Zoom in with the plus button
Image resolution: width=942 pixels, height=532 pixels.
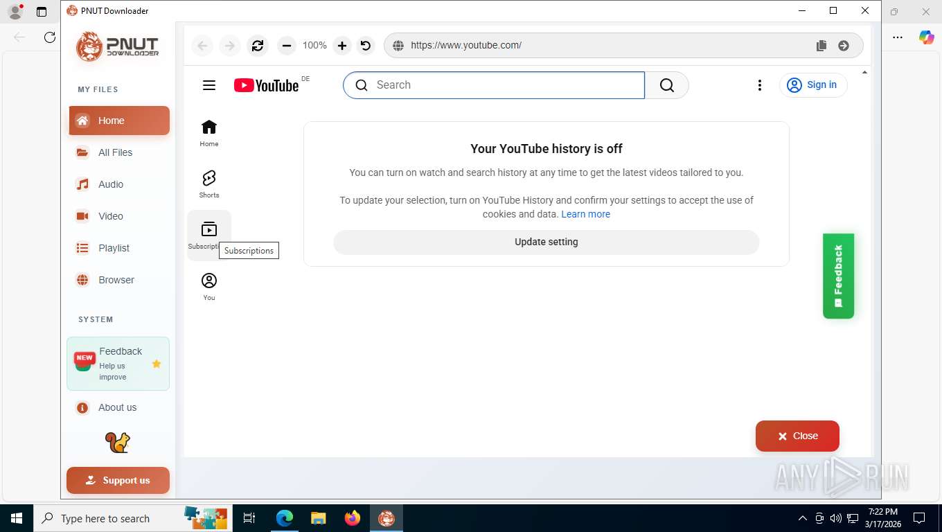click(342, 46)
